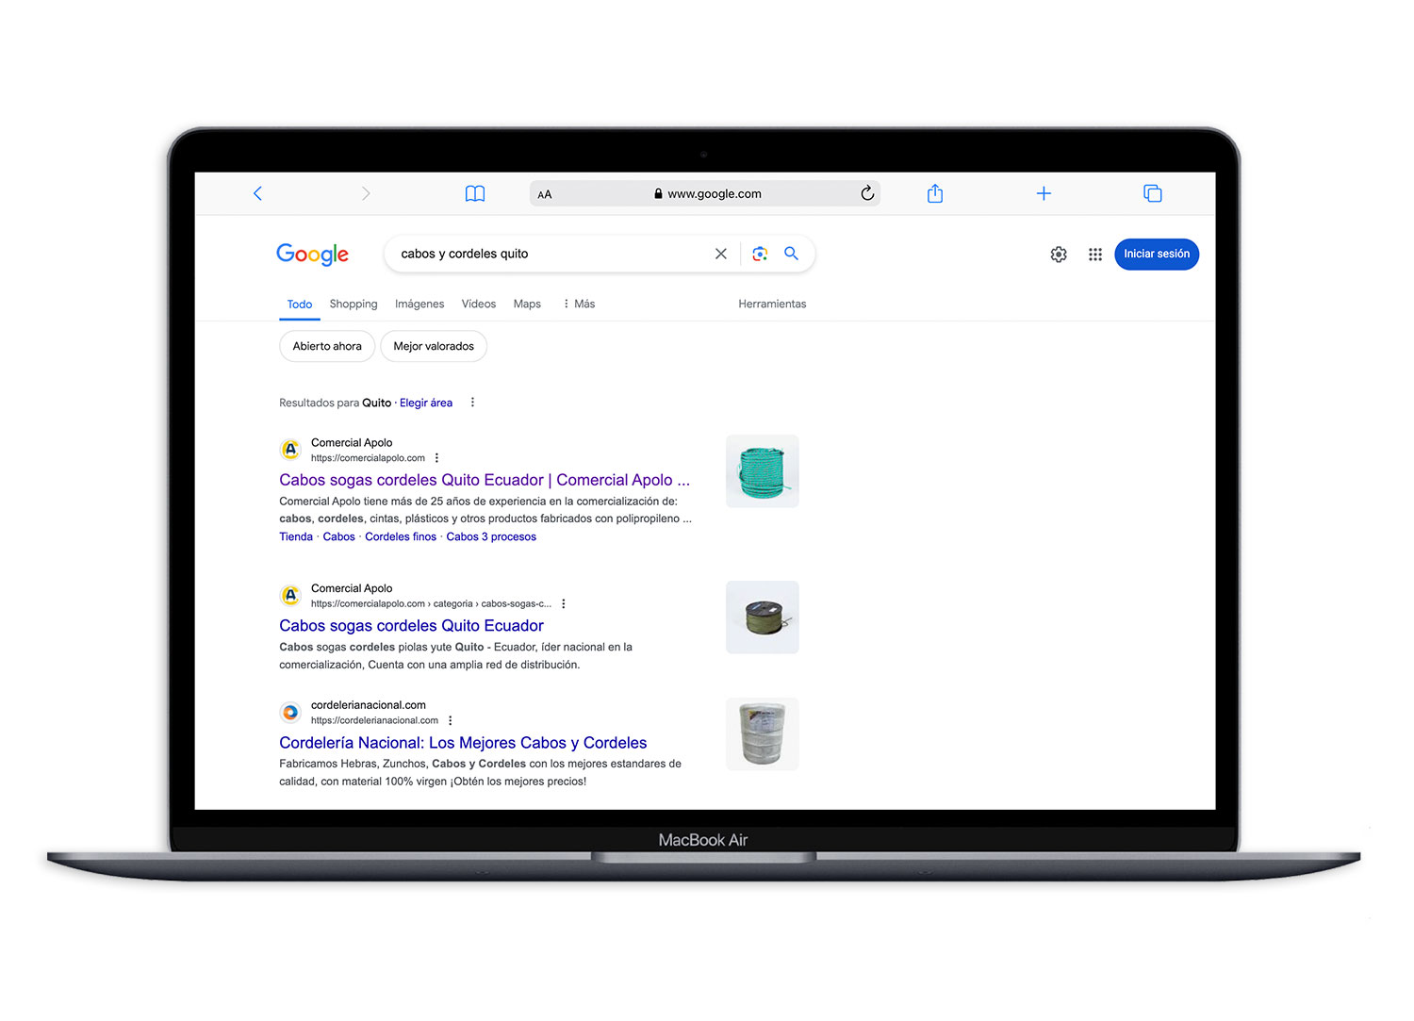Open Herramientas search tools

pos(772,304)
